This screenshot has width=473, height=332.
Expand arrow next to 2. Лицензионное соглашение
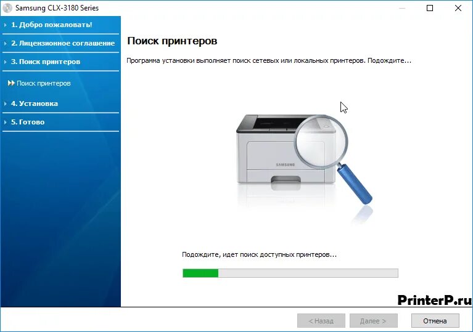[x=6, y=43]
